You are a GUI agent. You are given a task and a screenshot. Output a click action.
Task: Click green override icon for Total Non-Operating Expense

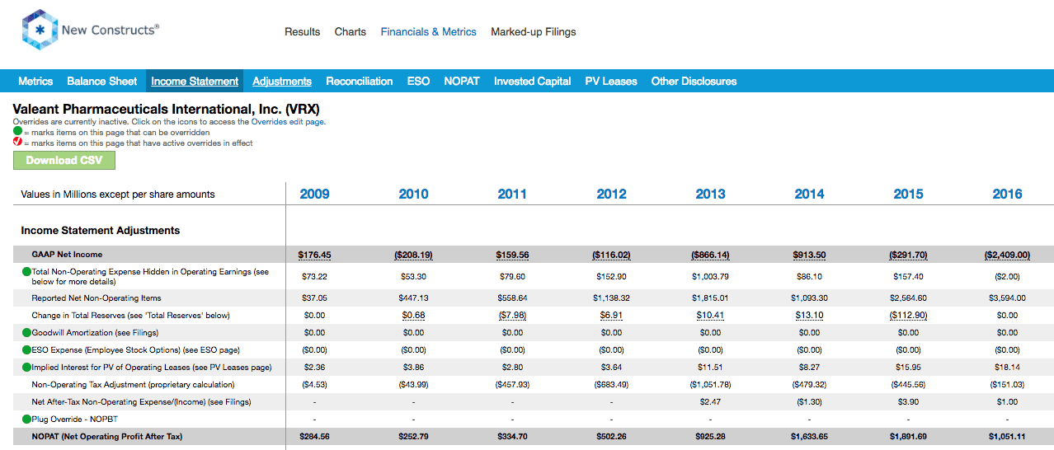[27, 272]
